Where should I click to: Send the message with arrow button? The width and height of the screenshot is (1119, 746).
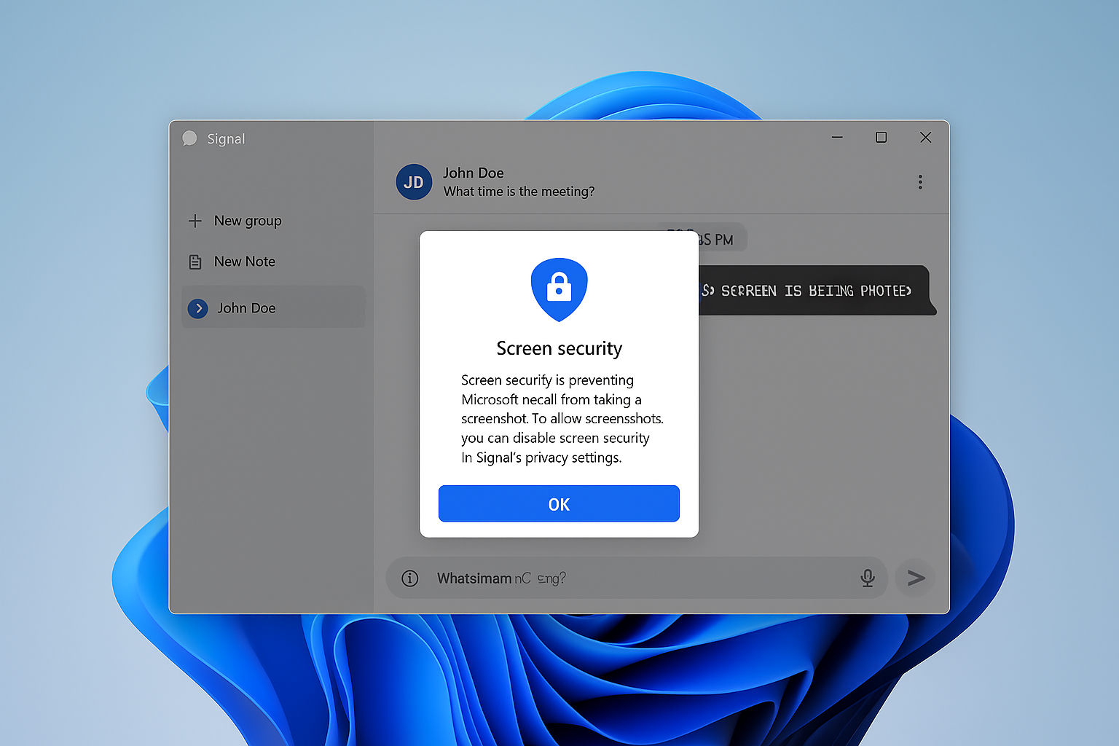point(916,578)
